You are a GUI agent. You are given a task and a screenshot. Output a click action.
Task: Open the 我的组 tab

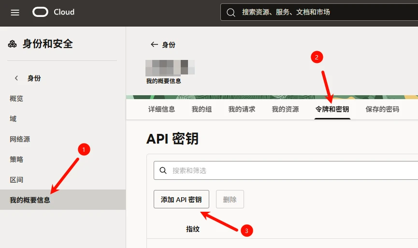coord(202,109)
